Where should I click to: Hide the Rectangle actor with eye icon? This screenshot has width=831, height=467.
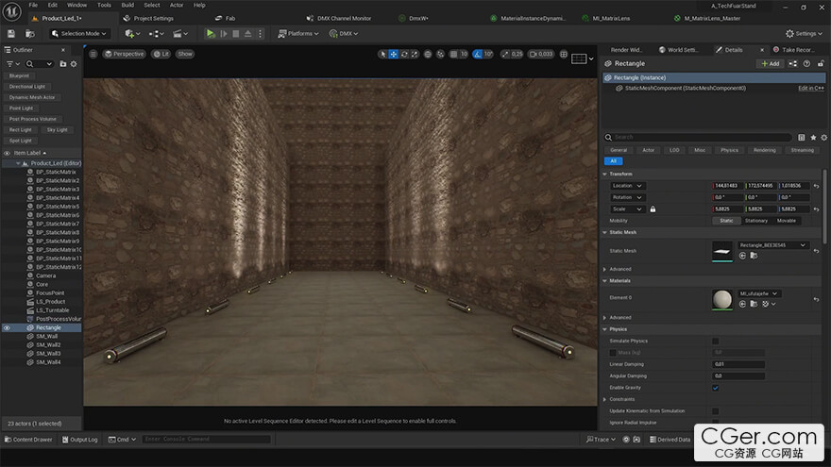coord(7,327)
